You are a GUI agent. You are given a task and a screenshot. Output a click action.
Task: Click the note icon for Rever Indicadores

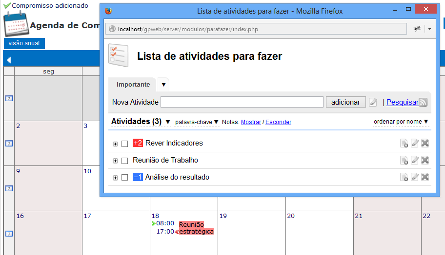click(x=404, y=143)
